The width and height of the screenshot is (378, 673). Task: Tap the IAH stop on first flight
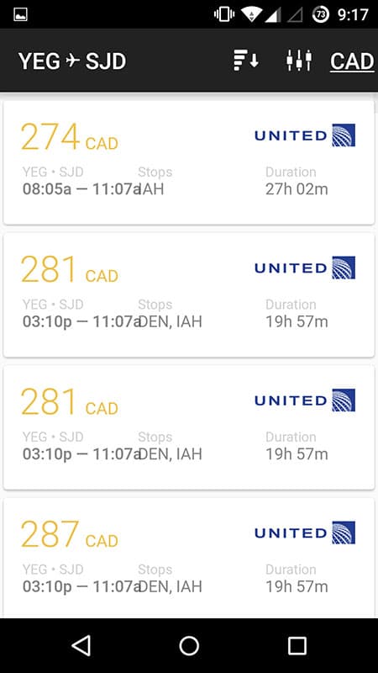[x=151, y=188]
